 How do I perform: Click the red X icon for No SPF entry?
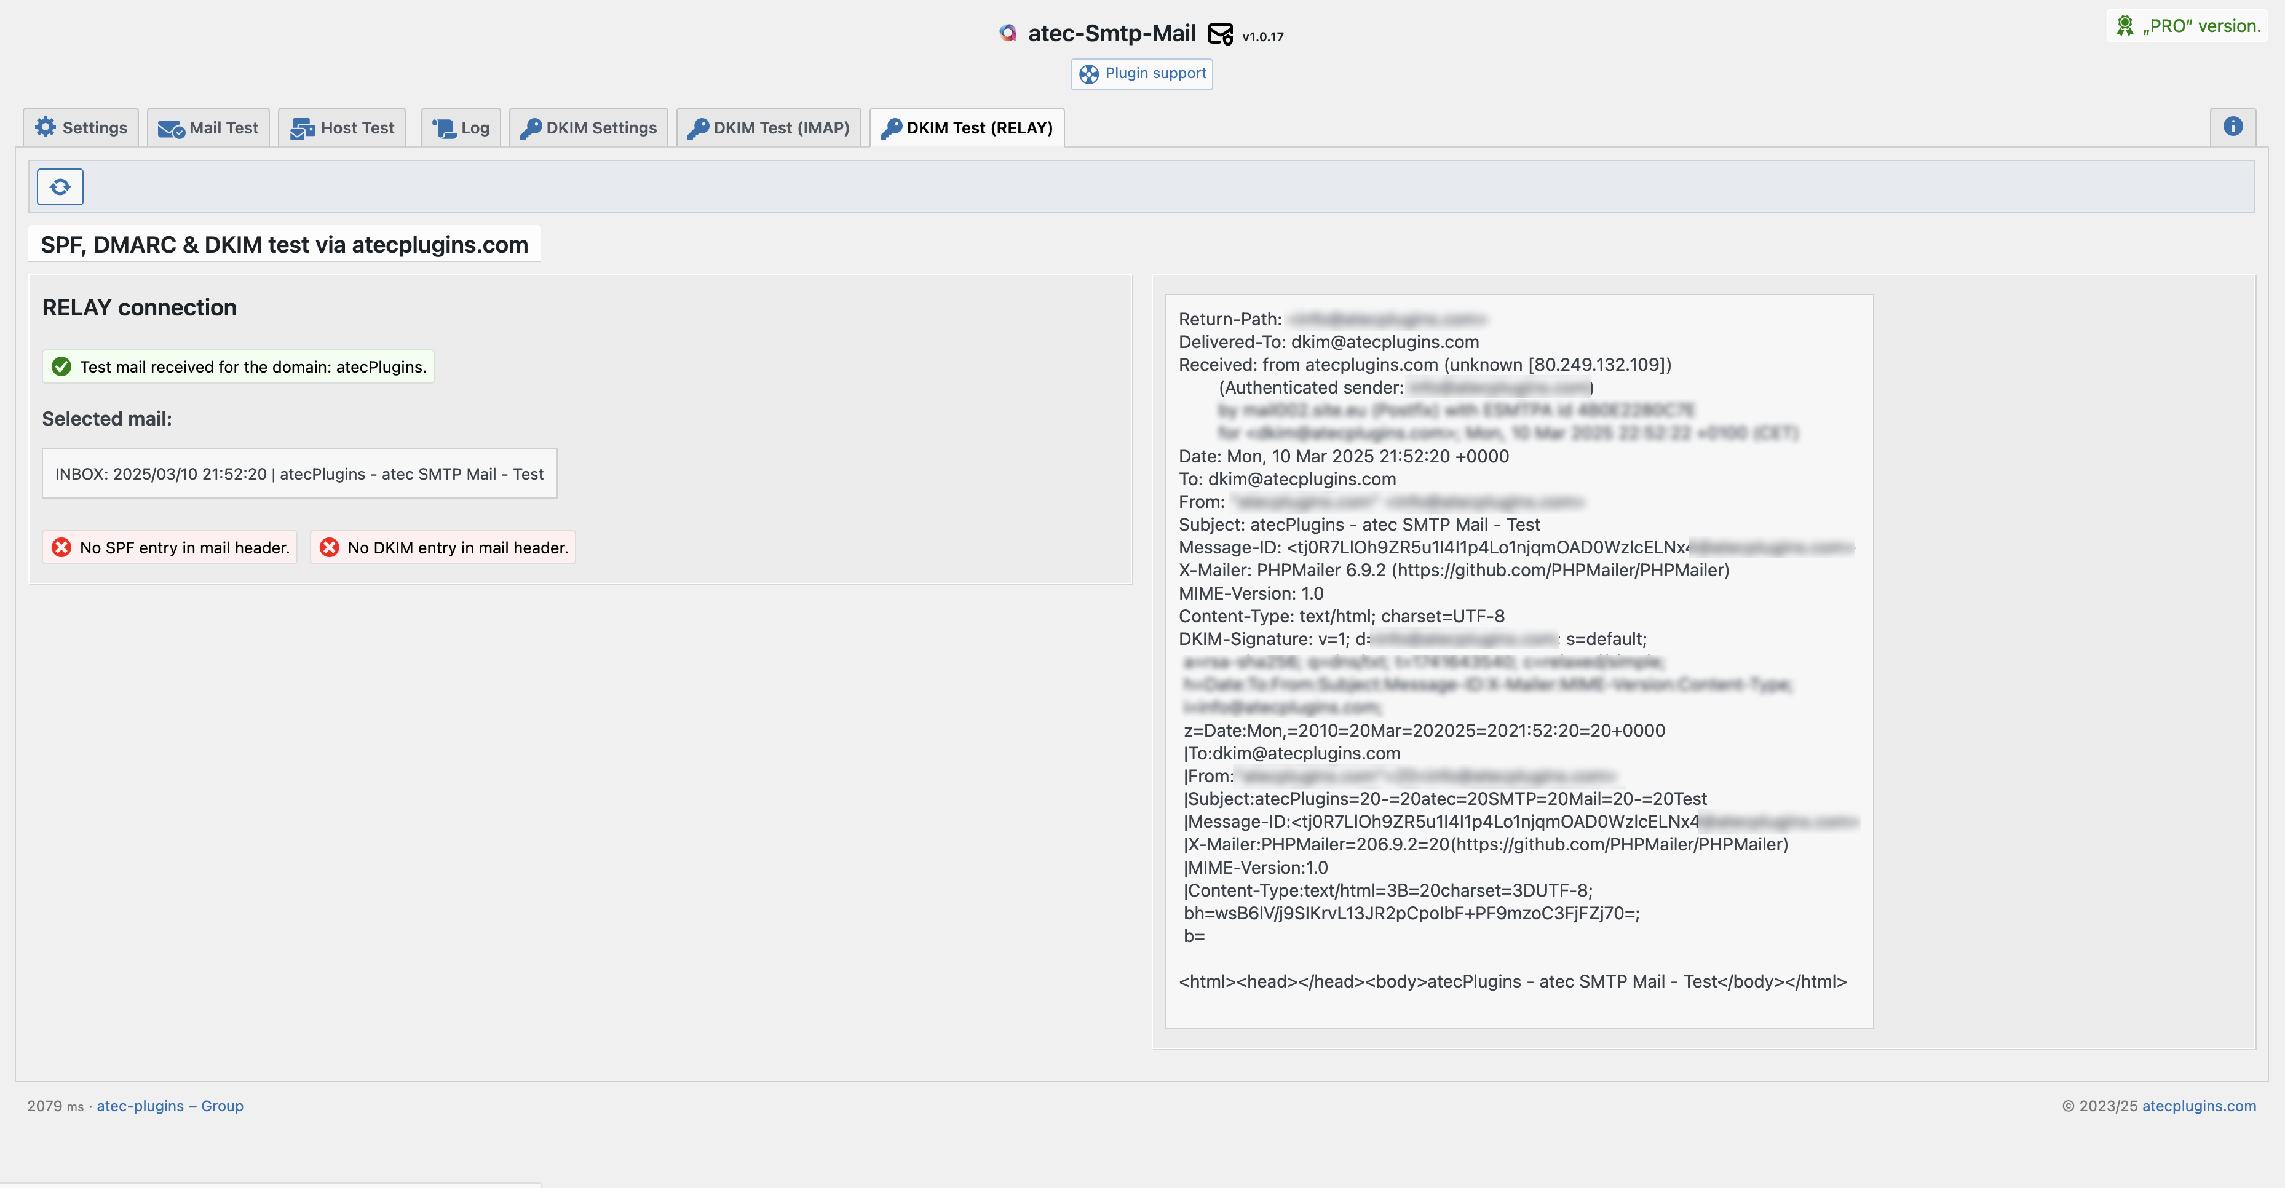61,547
